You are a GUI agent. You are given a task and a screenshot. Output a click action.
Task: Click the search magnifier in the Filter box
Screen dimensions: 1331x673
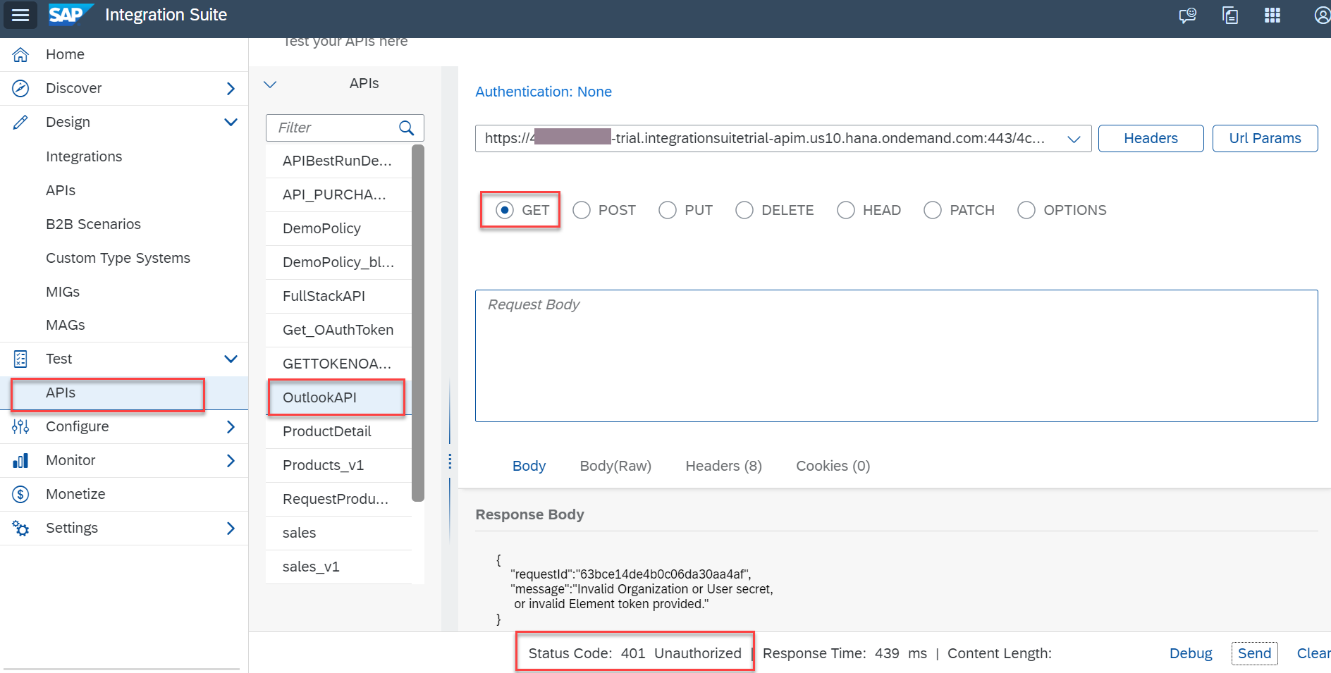(406, 128)
